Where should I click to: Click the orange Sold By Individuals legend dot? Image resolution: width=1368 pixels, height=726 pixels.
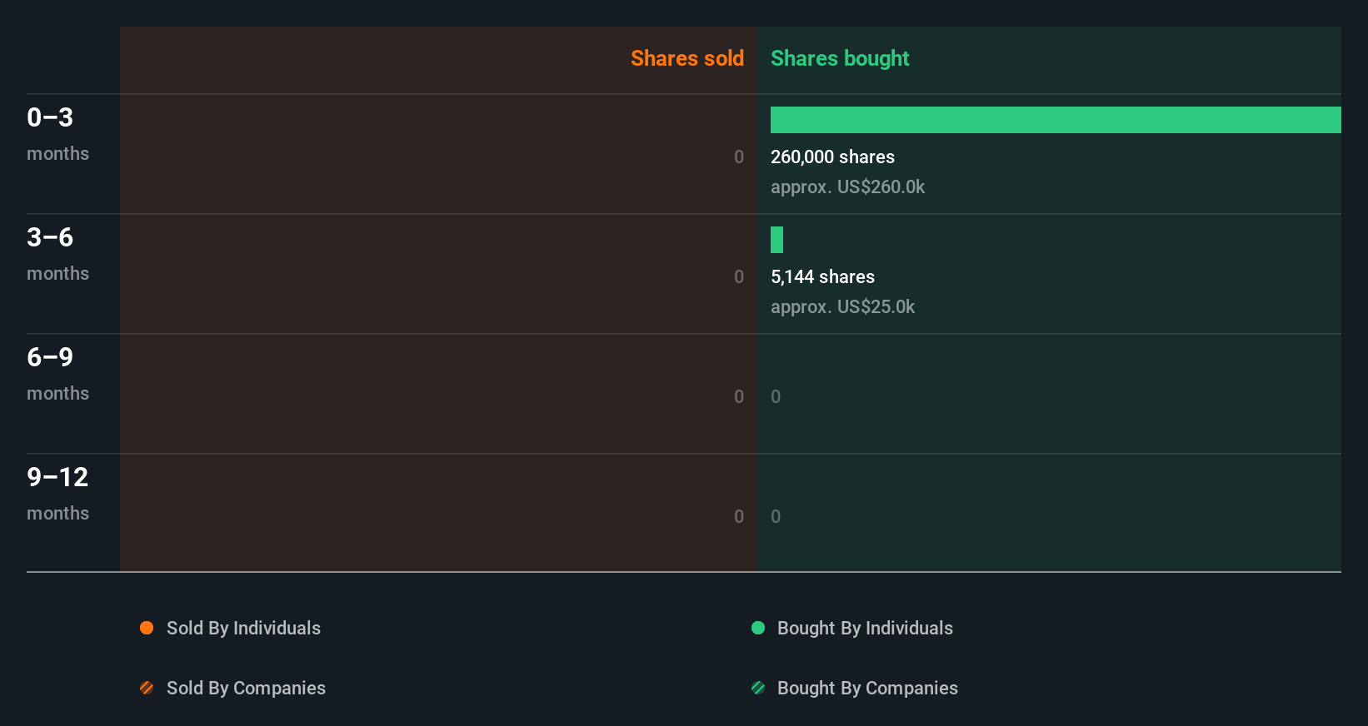[147, 628]
